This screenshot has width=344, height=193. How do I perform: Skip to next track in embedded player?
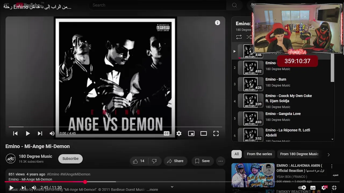(x=40, y=133)
